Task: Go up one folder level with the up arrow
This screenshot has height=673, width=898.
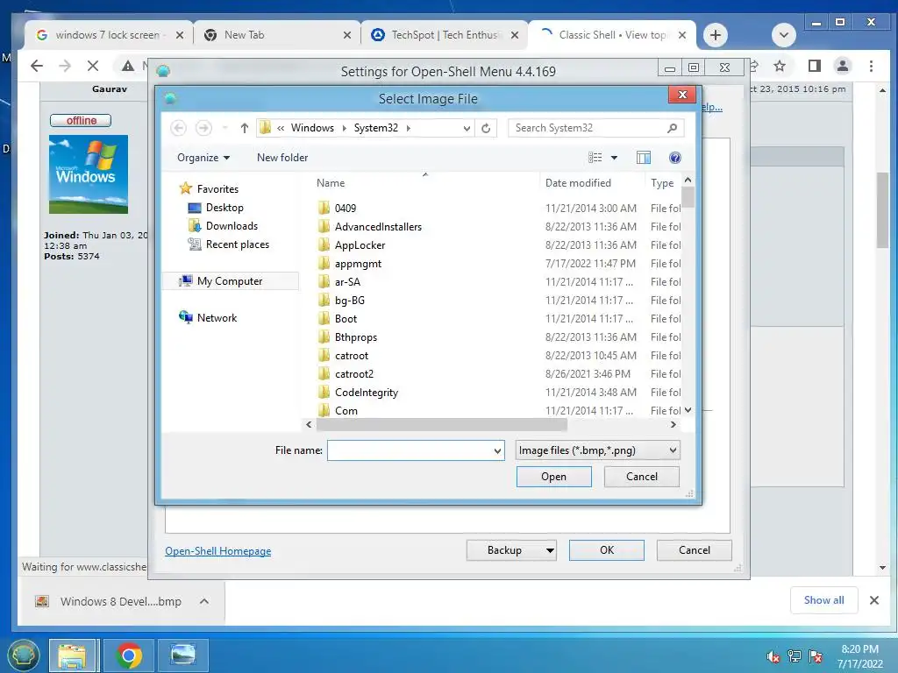Action: click(x=245, y=128)
